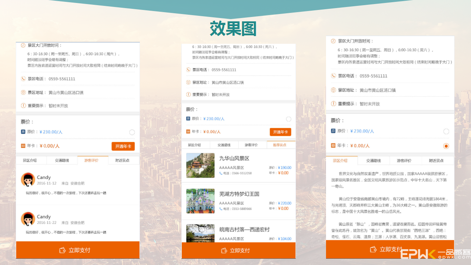
Task: Open 游客评价 tab in right mockup
Action: [x=406, y=161]
